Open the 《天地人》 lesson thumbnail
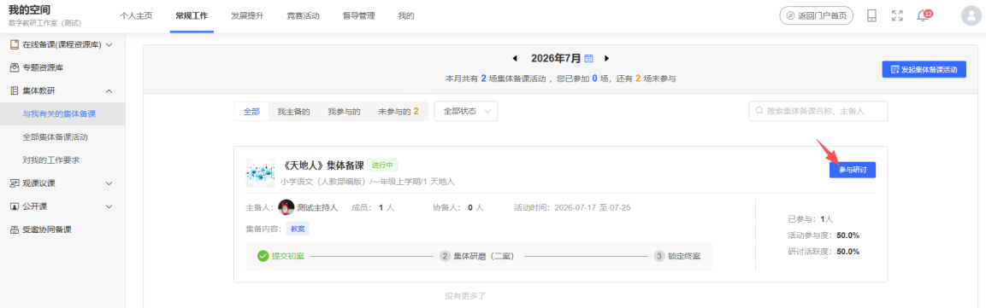This screenshot has width=986, height=308. (x=260, y=173)
